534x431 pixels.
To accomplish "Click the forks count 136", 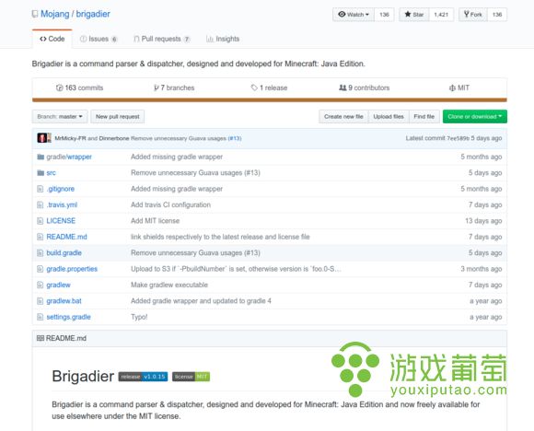I will 497,15.
